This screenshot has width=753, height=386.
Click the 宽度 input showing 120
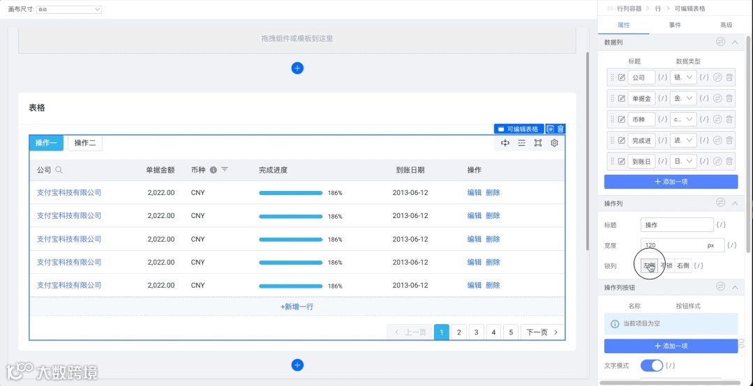(x=684, y=245)
